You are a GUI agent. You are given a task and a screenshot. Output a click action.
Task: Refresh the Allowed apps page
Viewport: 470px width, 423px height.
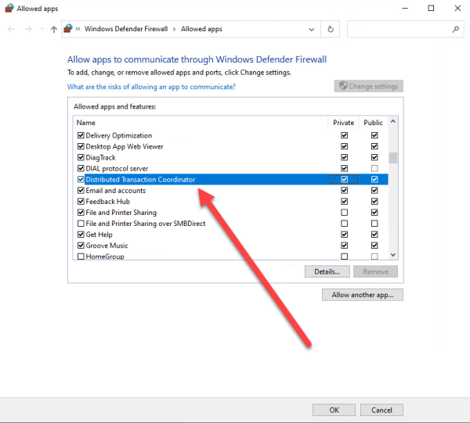[x=331, y=29]
